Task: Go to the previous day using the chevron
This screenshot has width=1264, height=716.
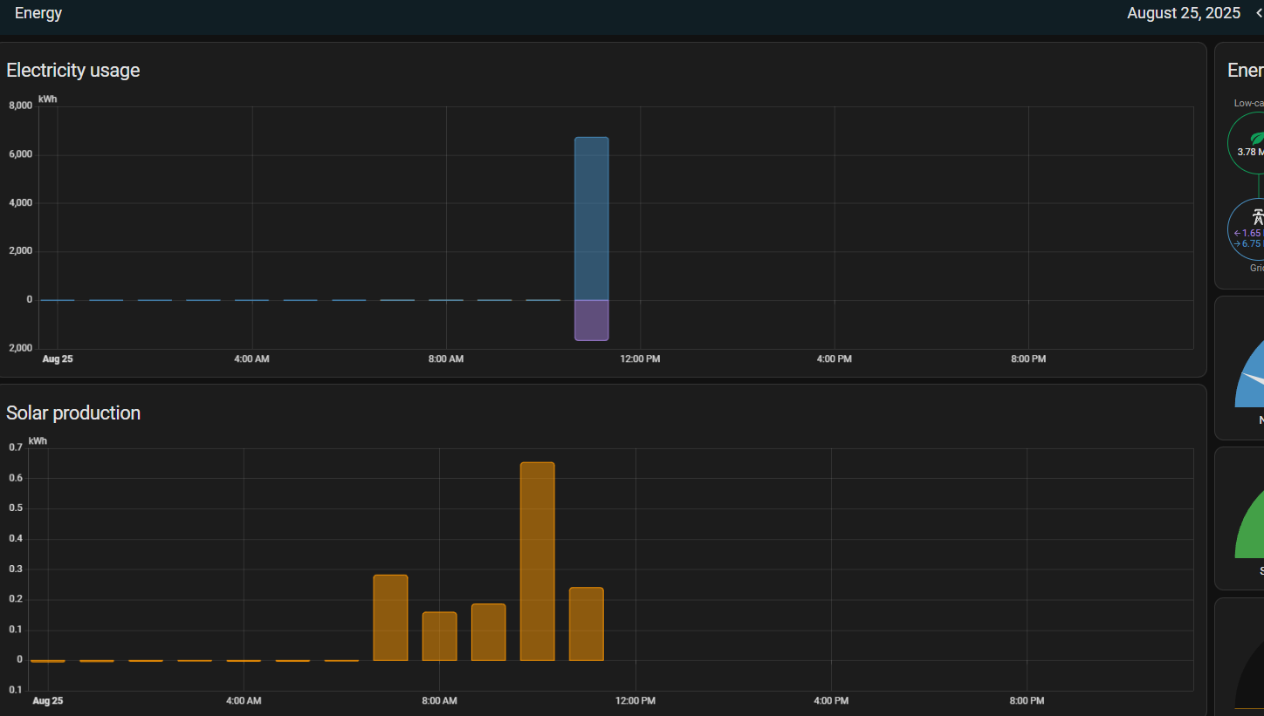Action: 1259,13
